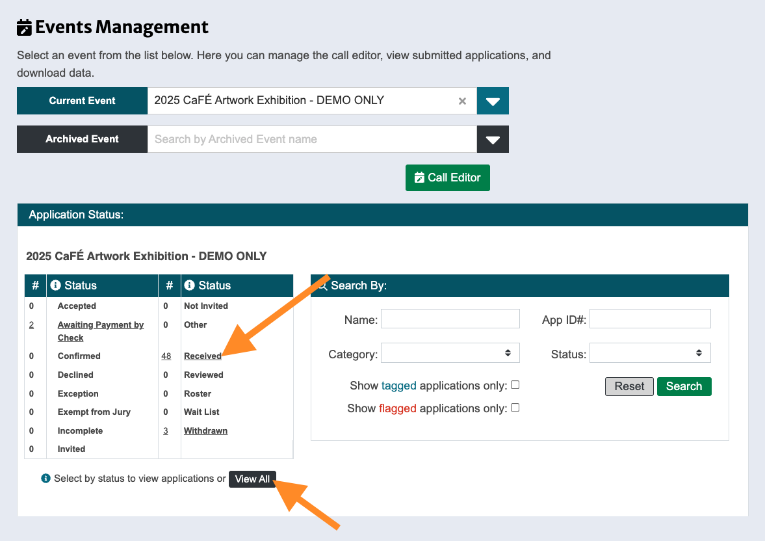Click the Declined status text

click(75, 375)
